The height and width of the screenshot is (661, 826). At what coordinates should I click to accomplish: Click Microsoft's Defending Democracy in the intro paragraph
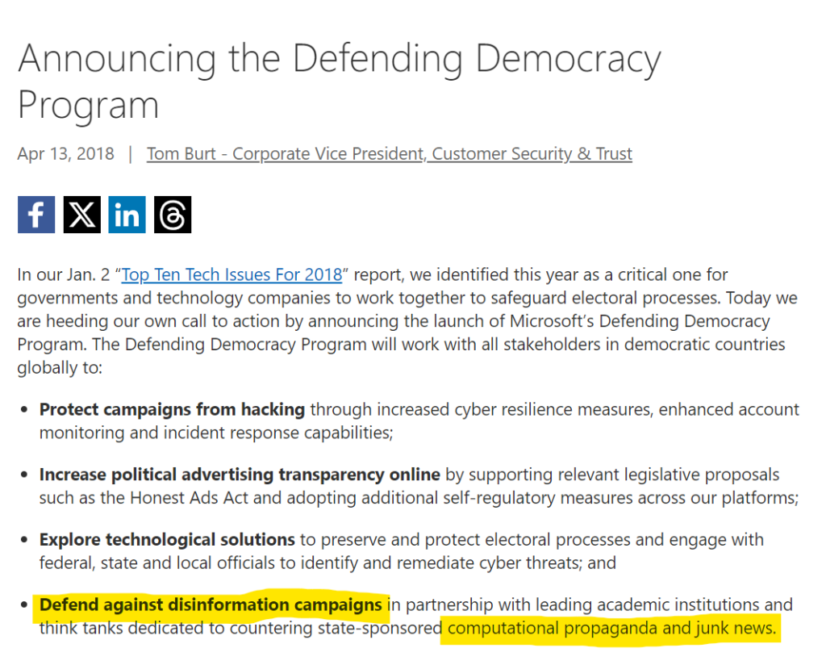640,321
